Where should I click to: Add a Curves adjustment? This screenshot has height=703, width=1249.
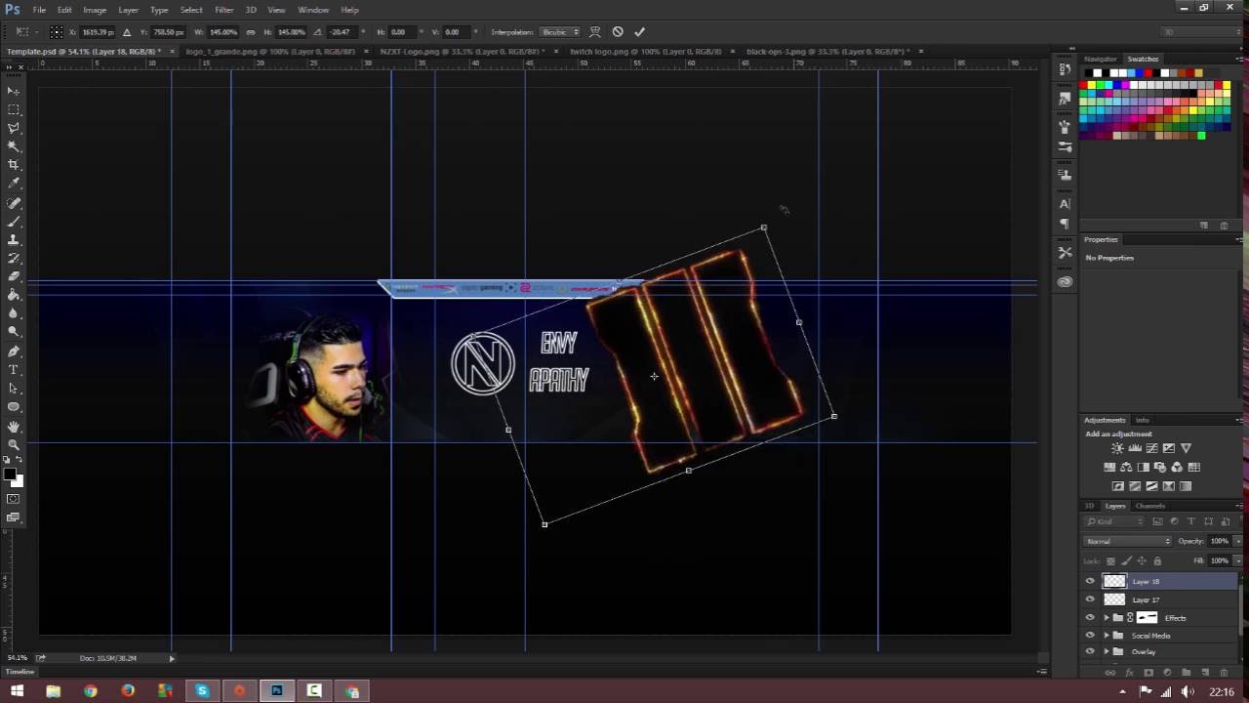1151,448
